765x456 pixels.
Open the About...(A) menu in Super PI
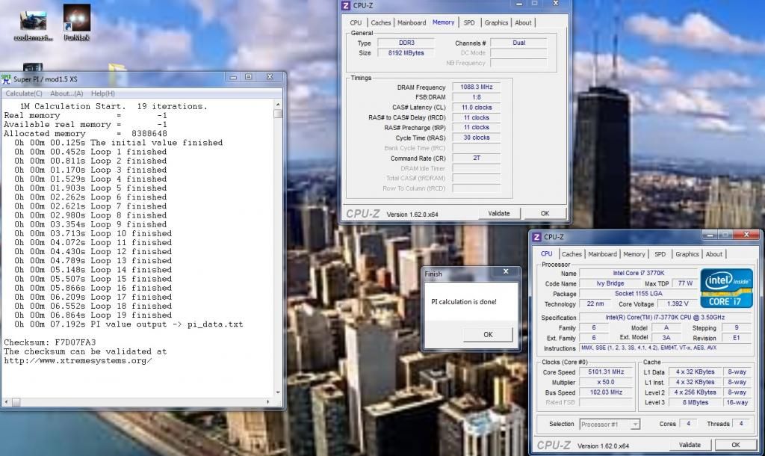pyautogui.click(x=66, y=93)
